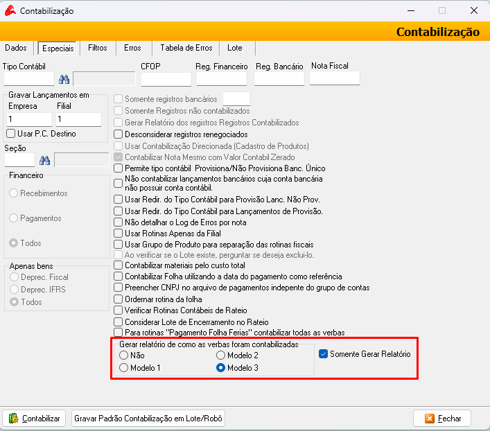Viewport: 490px width, 431px height.
Task: Enable Contabilizar materiais pelo custo total
Action: tap(119, 265)
